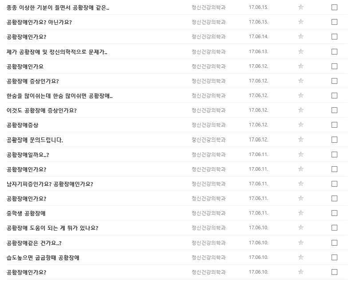Select checkbox for '공황장애일까요..?' question

(334, 154)
